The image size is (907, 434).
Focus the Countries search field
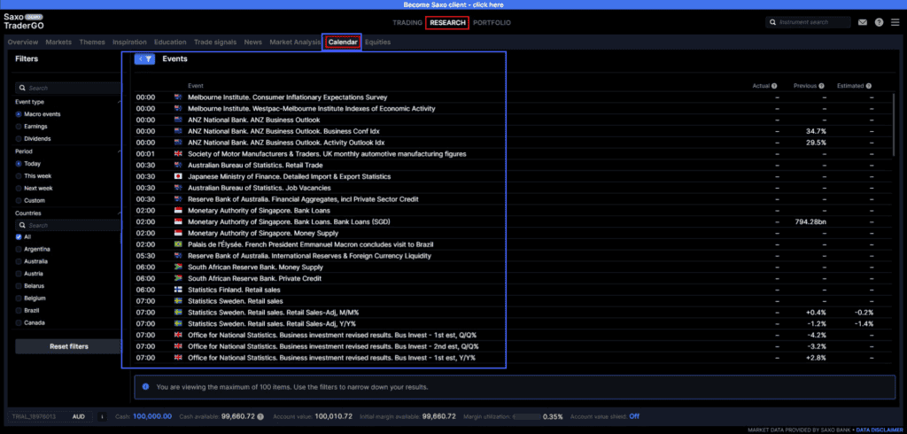click(x=69, y=225)
